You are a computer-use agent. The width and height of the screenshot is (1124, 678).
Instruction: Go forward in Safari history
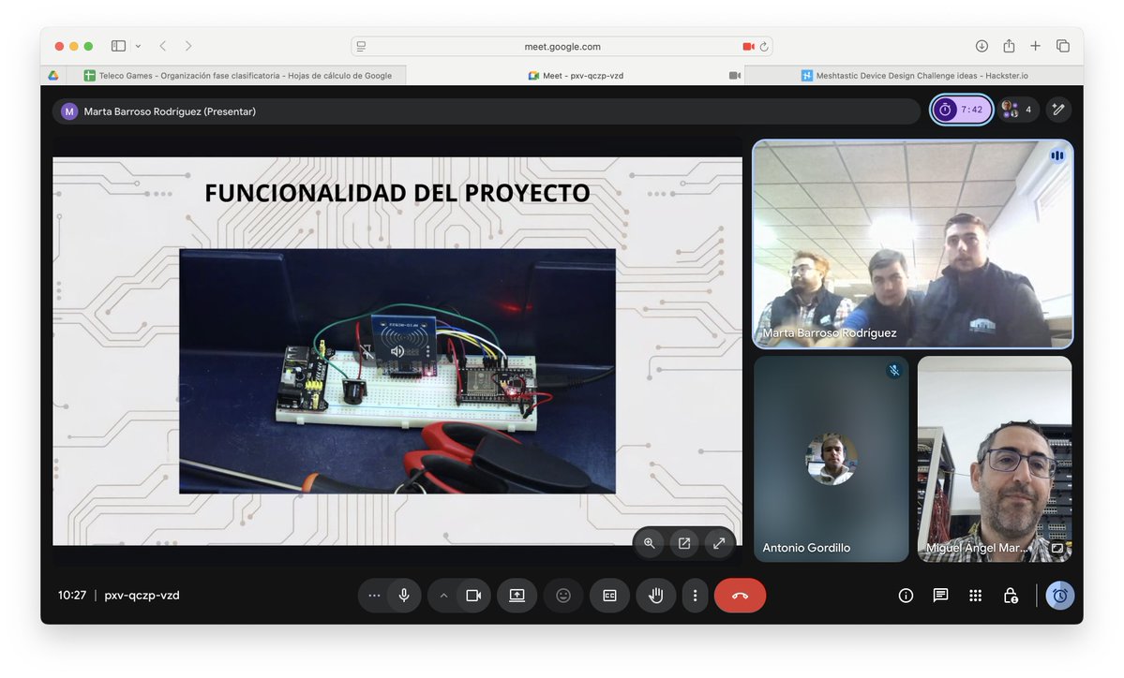click(188, 46)
